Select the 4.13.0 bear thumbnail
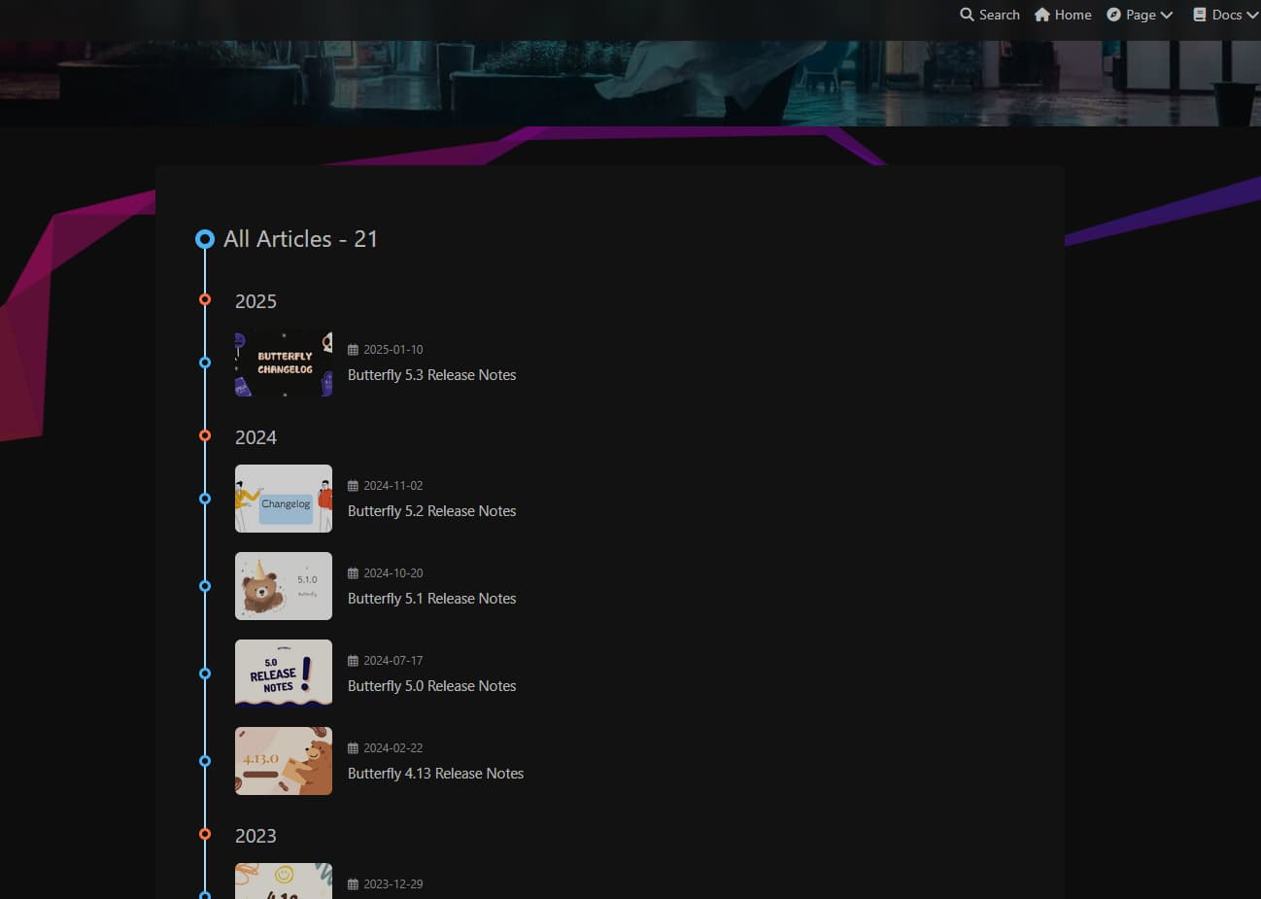 284,761
